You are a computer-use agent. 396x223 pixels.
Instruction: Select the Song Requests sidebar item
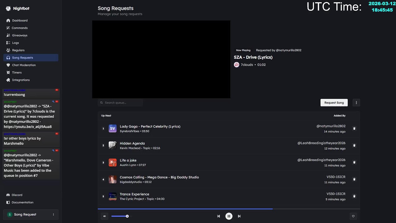[x=31, y=58]
